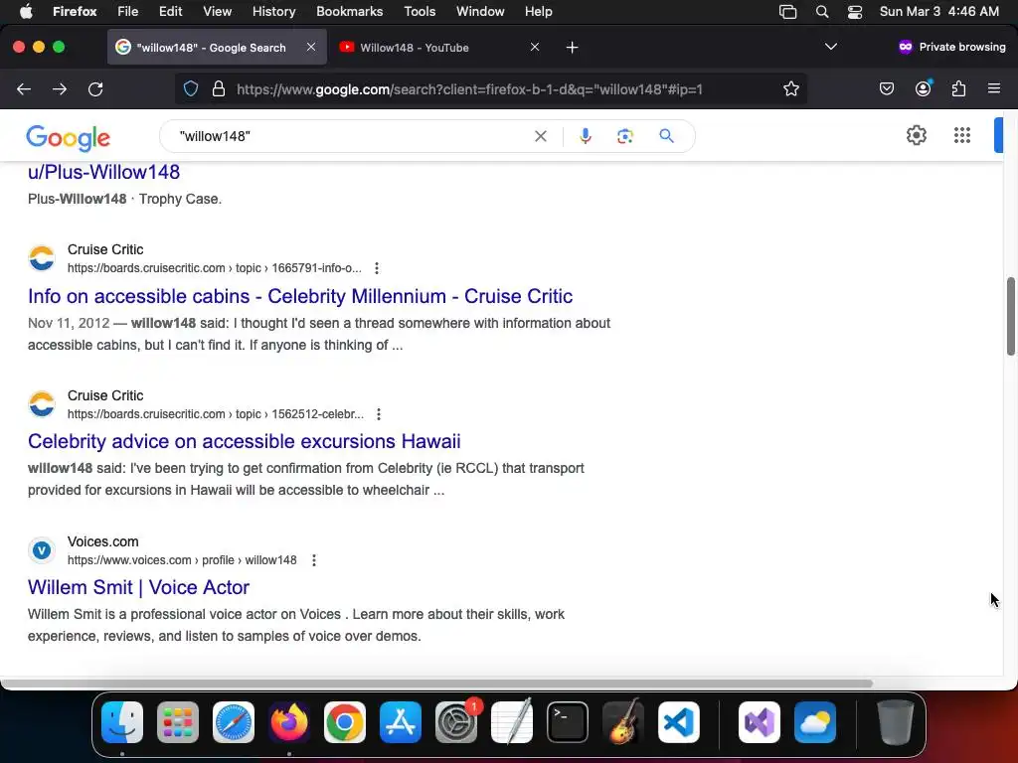1018x763 pixels.
Task: Open Celebrity advice on accessible excursions Hawaii
Action: (245, 441)
